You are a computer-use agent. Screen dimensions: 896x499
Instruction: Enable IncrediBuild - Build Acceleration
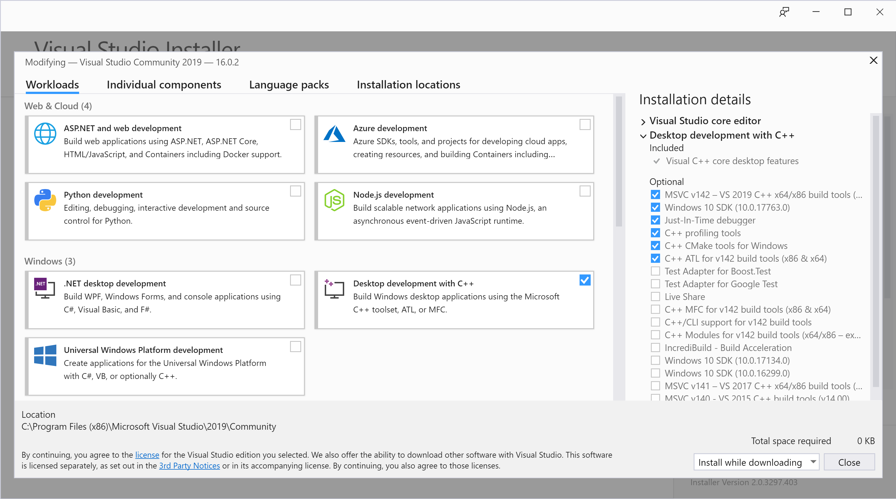pyautogui.click(x=655, y=347)
